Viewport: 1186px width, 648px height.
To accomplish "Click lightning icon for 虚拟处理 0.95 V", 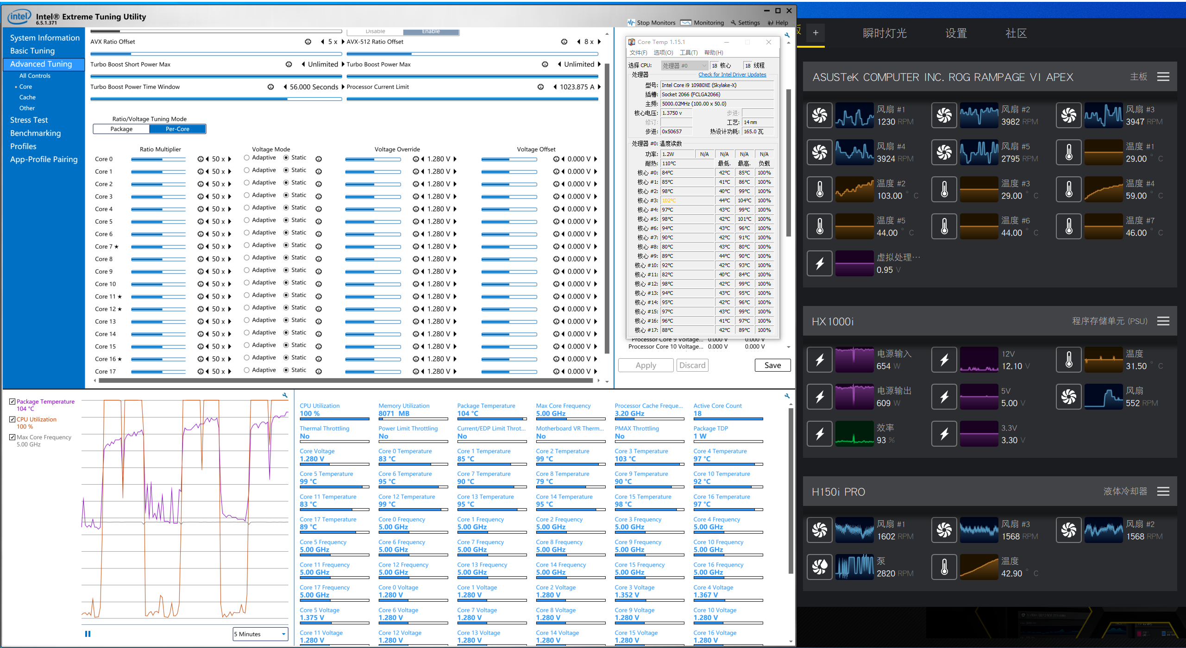I will (820, 263).
